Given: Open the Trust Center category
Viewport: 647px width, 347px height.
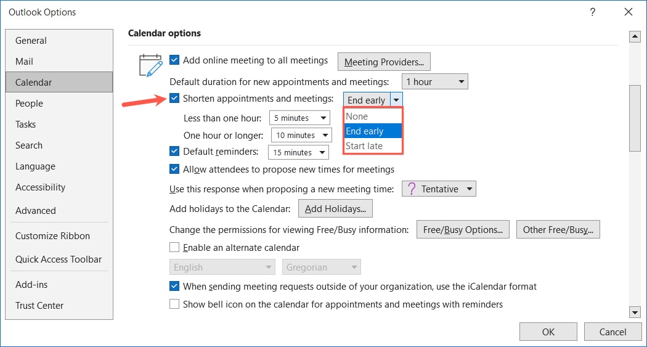Looking at the screenshot, I should (x=59, y=305).
